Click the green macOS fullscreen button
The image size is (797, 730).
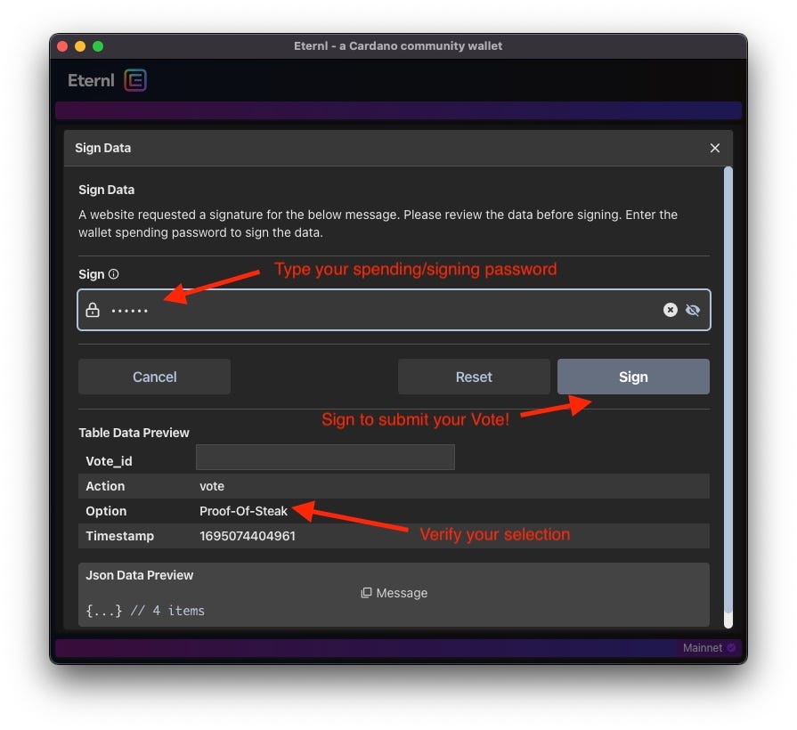tap(98, 46)
